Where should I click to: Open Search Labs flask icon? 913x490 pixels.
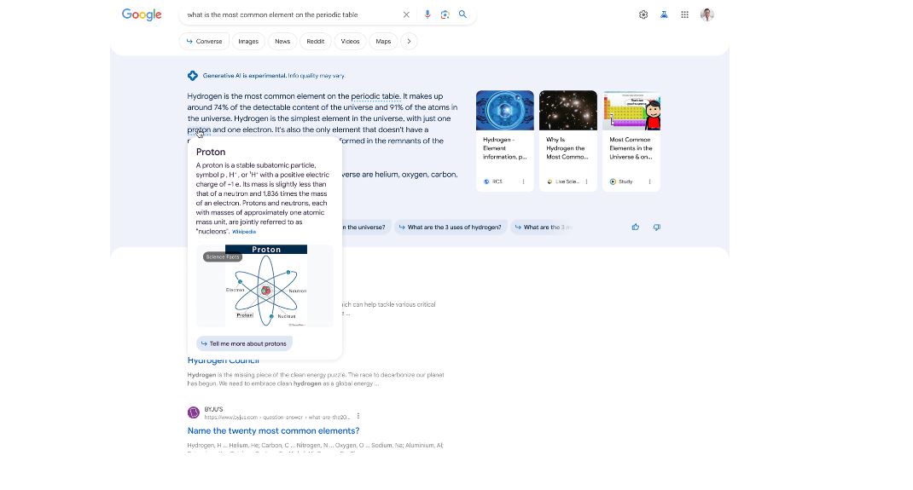(664, 14)
